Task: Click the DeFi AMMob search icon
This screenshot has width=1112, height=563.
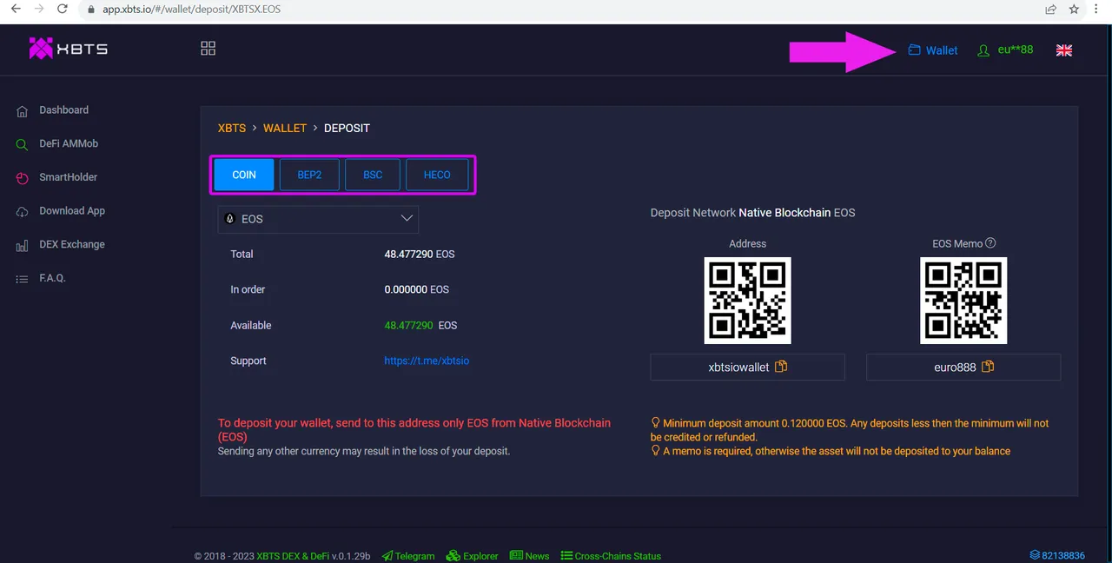Action: [22, 144]
